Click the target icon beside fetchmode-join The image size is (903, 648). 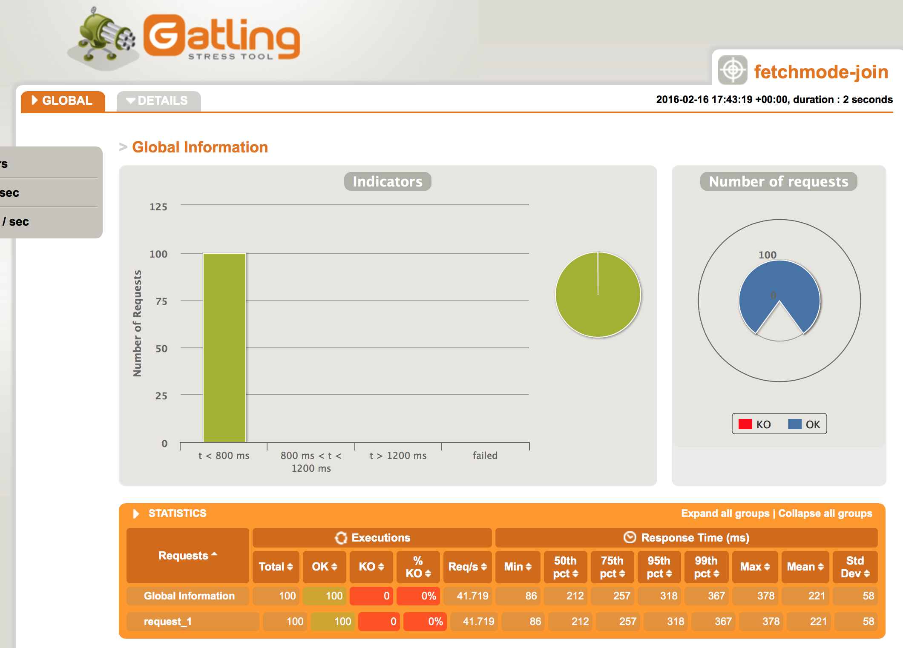(733, 70)
